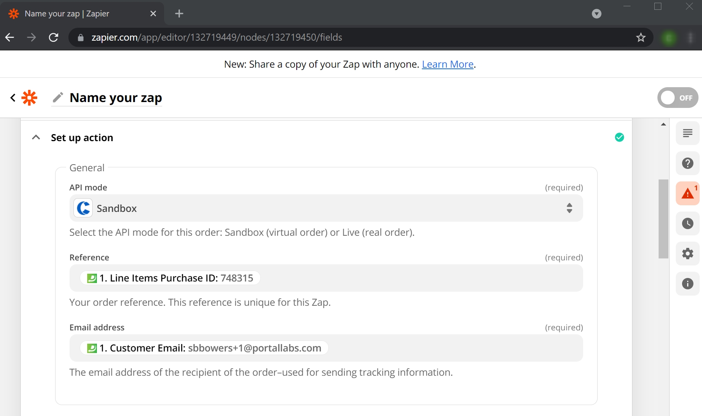
Task: Click the vertical scrollbar thumb
Action: coord(663,219)
